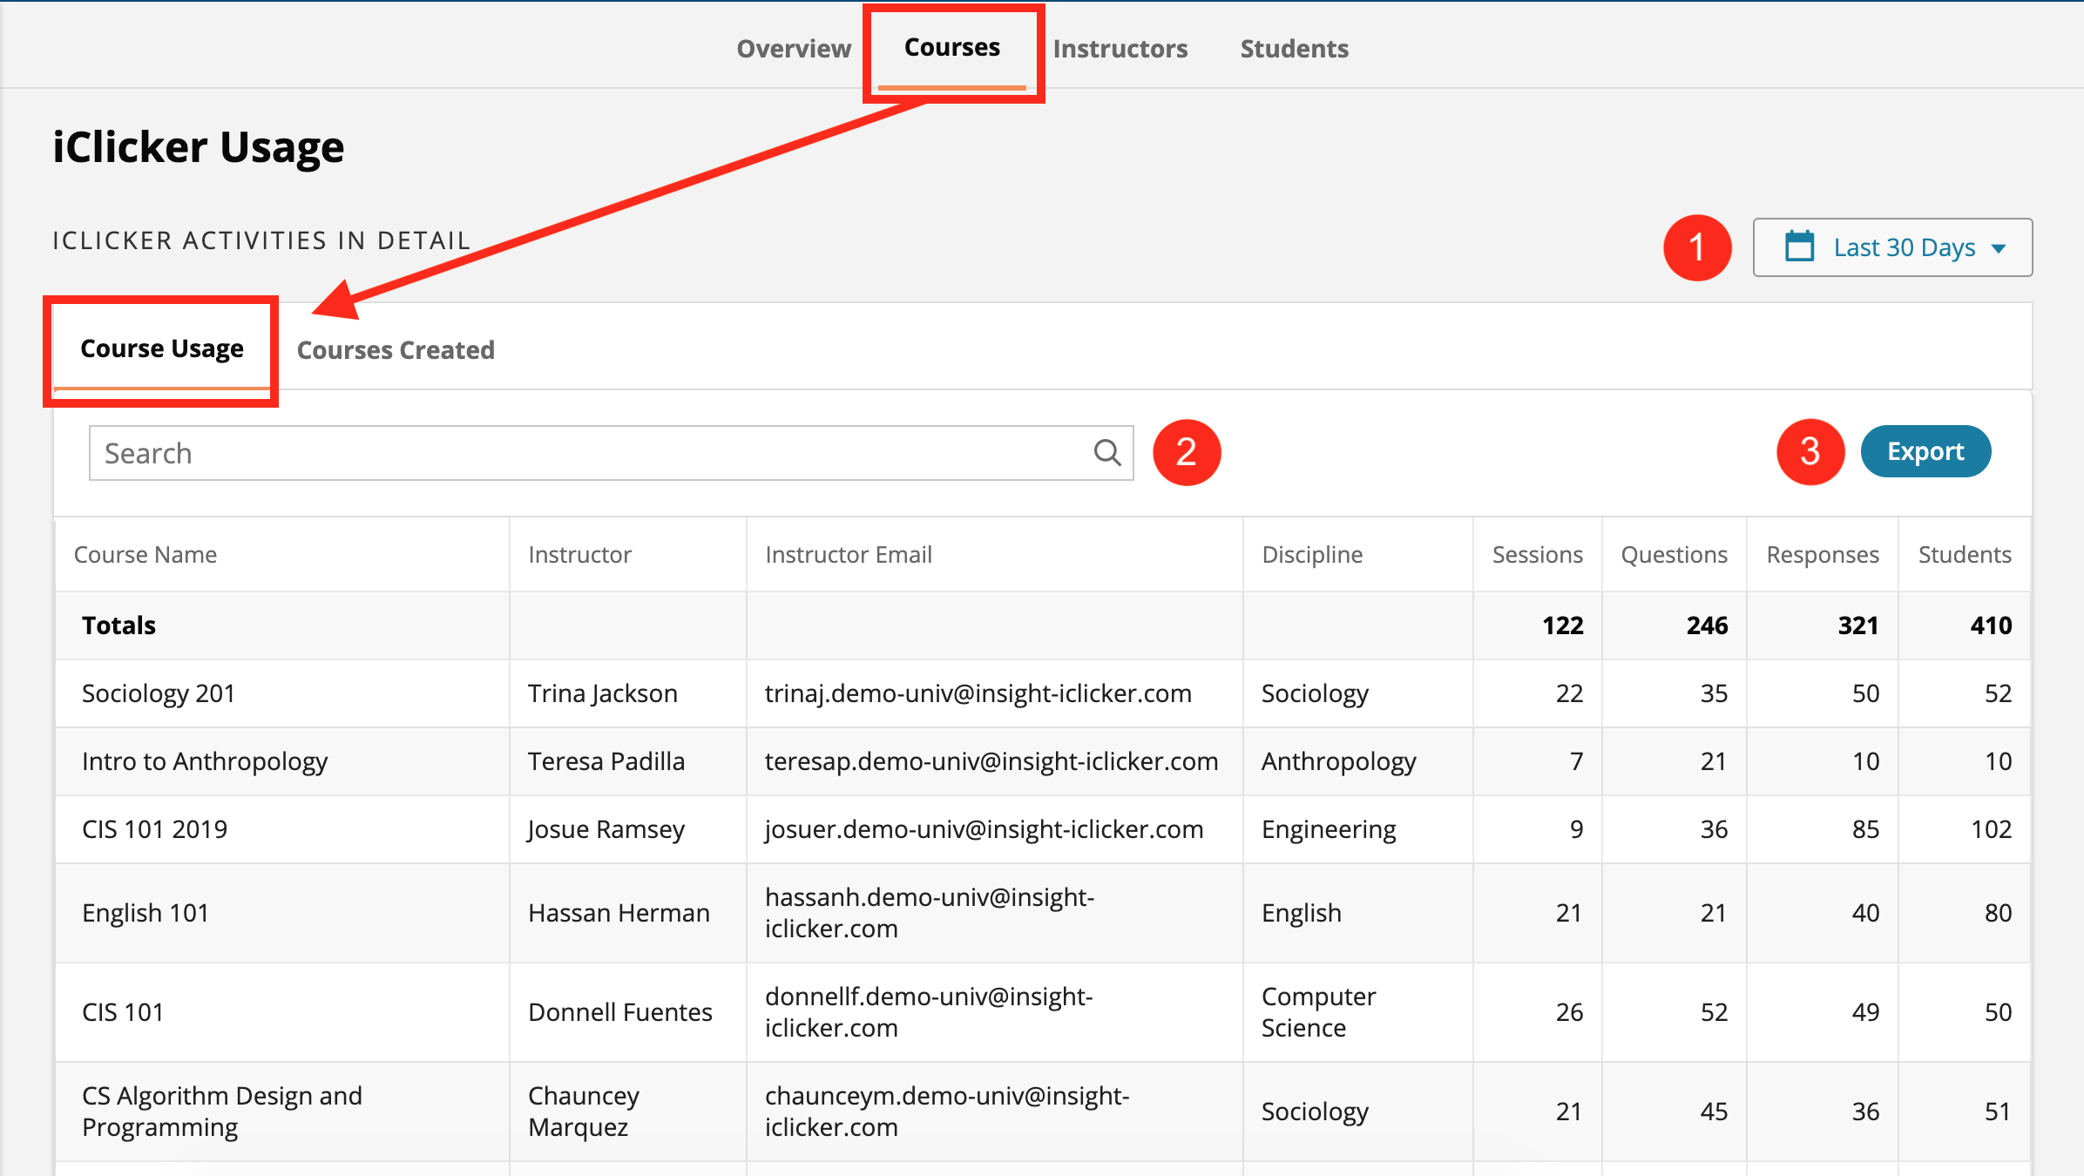
Task: Click the English 101 course name
Action: click(x=145, y=913)
